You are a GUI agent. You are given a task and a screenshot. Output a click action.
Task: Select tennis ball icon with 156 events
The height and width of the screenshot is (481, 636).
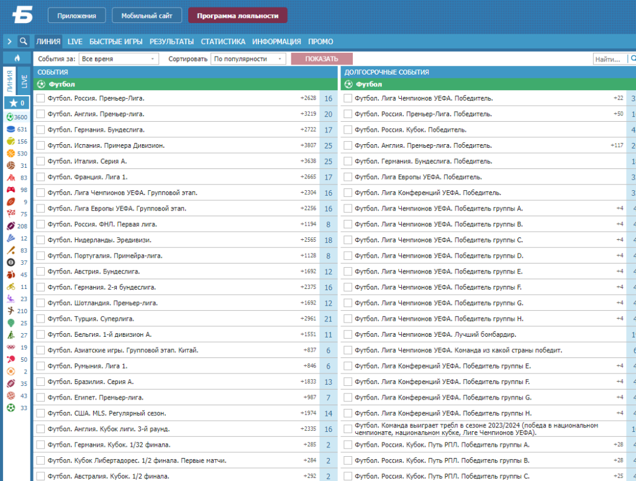point(11,141)
